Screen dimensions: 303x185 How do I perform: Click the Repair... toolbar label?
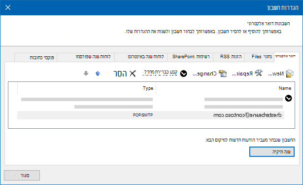click(242, 74)
